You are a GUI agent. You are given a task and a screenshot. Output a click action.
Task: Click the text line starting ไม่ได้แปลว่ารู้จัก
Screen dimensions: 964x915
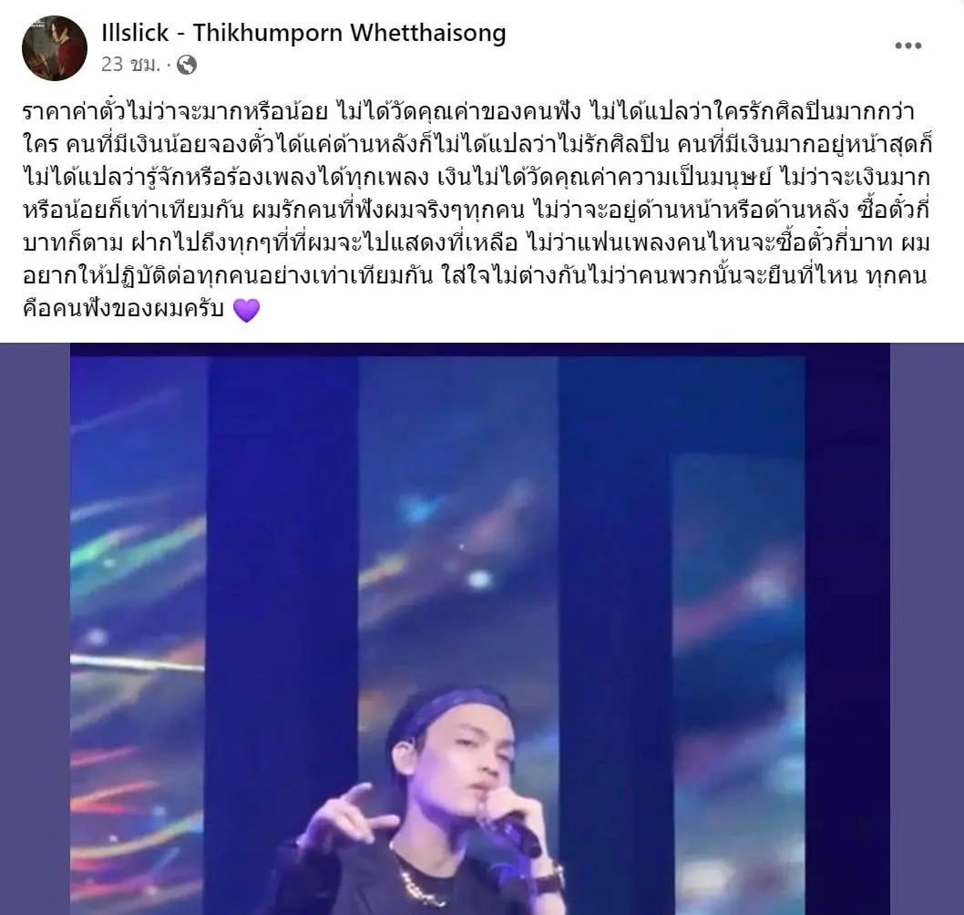click(x=476, y=178)
